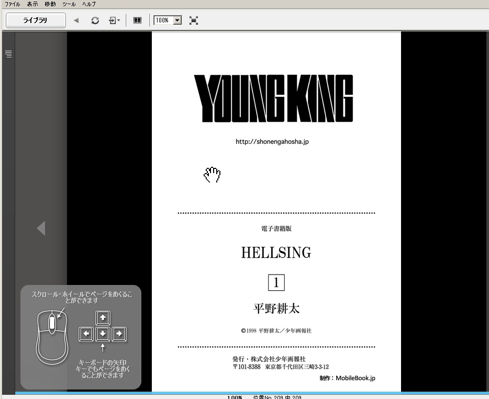Open the 表示 menu

point(32,4)
